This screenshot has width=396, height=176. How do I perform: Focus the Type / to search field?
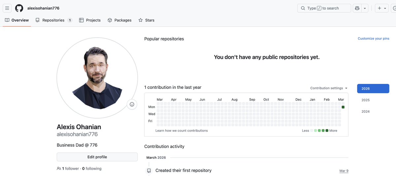(324, 8)
